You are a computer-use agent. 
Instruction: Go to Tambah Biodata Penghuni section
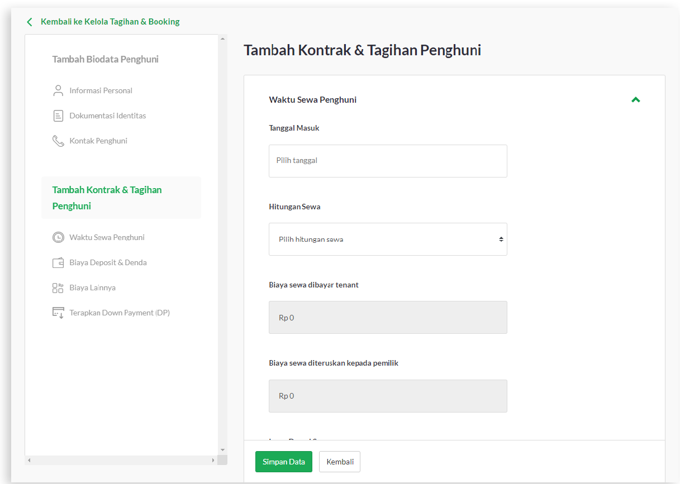[106, 59]
